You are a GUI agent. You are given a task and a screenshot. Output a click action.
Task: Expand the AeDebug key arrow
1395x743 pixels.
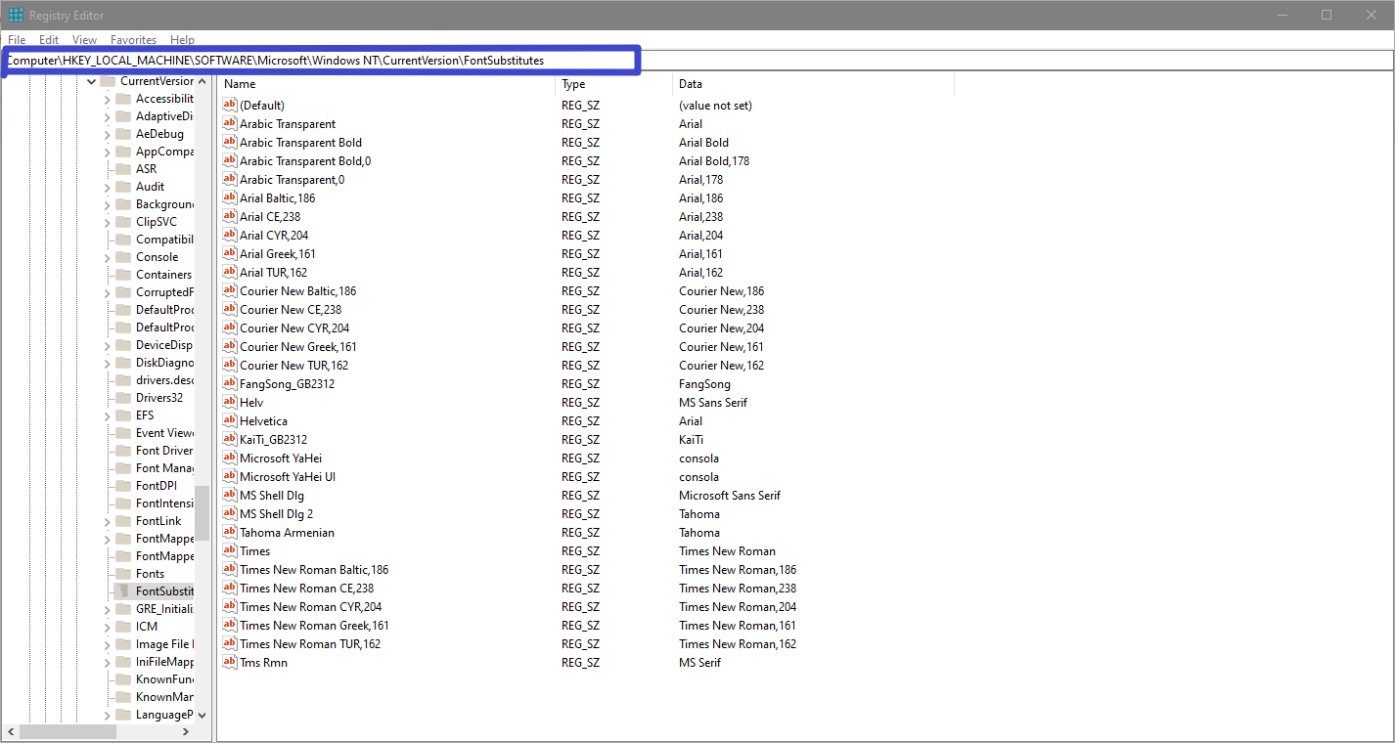(107, 134)
